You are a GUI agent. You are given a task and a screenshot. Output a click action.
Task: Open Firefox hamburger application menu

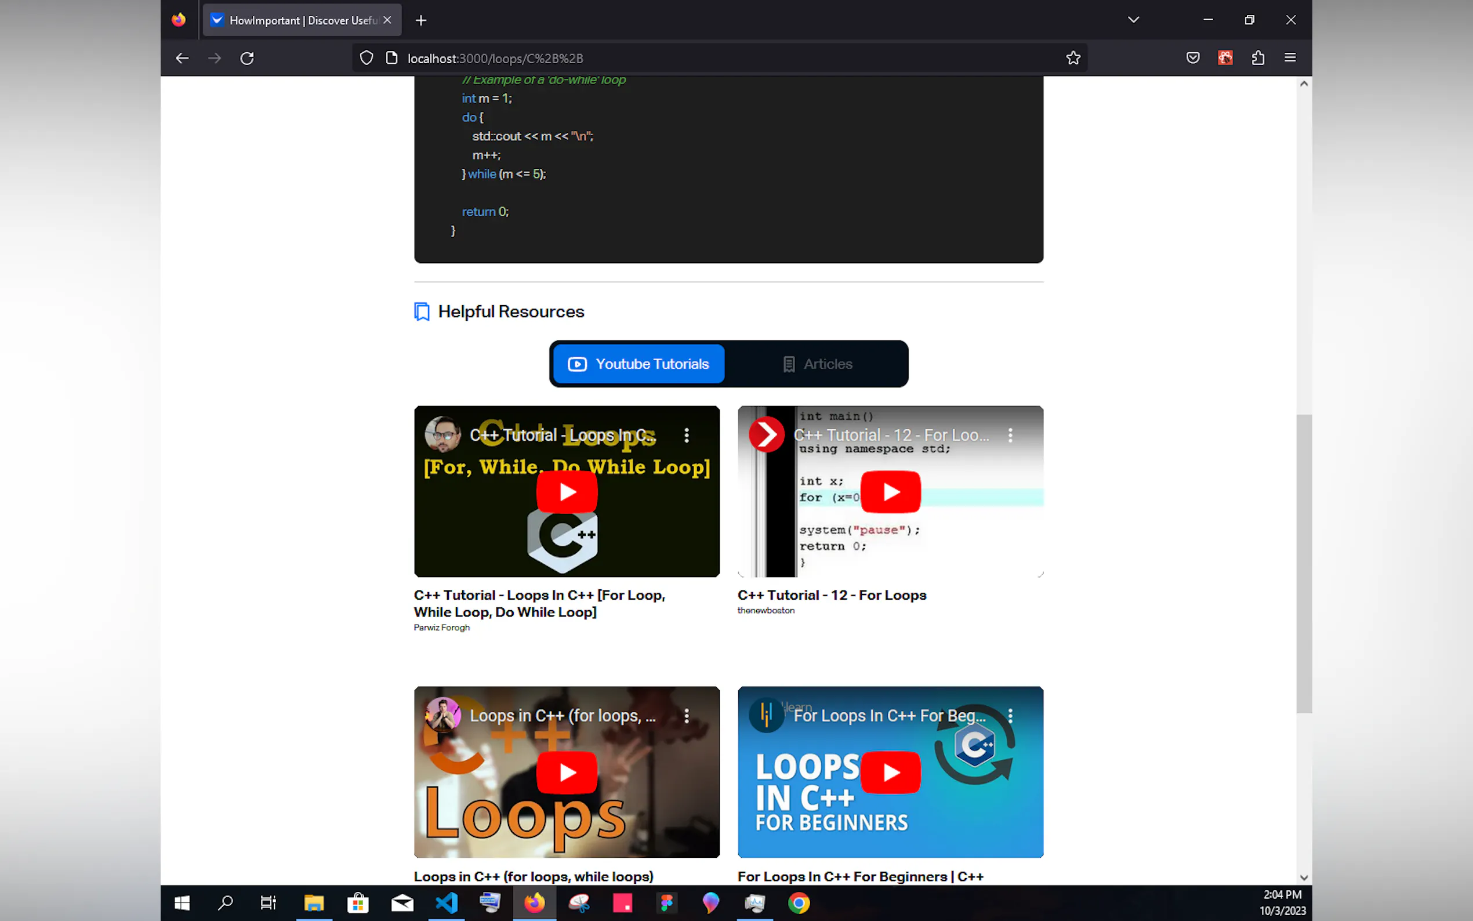1290,58
